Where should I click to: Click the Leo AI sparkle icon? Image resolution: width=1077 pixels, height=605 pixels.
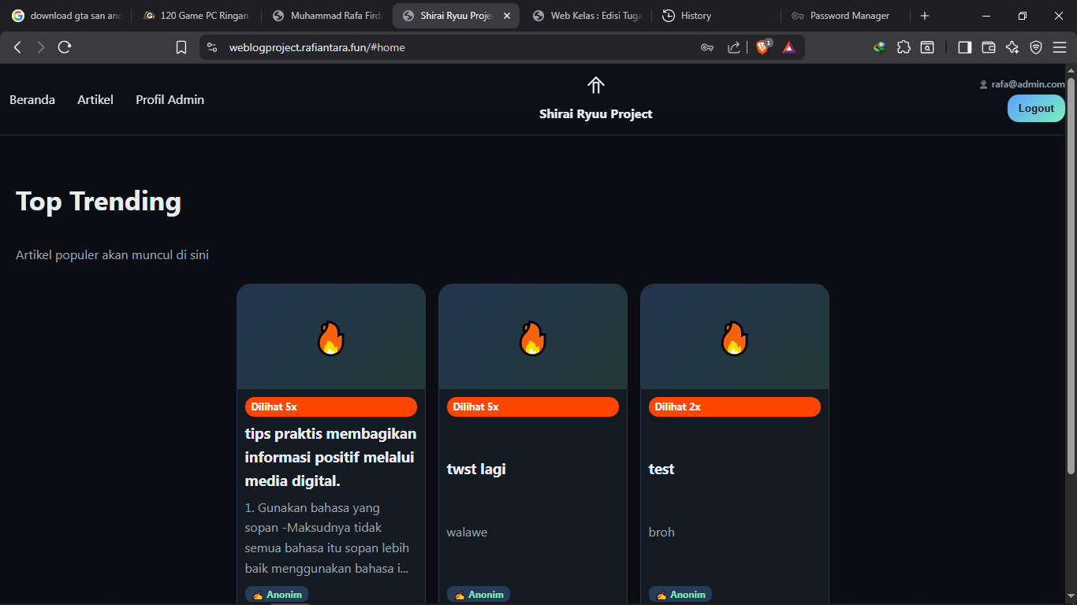click(1012, 47)
